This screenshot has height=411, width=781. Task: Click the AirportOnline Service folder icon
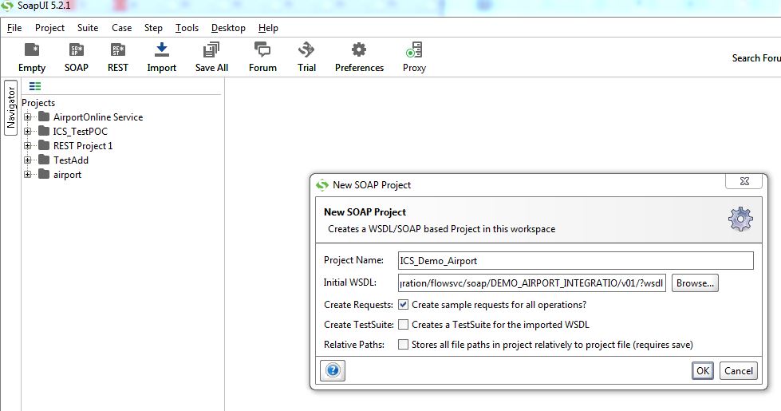[45, 117]
